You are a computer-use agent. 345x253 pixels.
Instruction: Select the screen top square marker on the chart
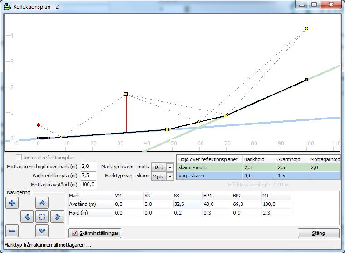[126, 94]
